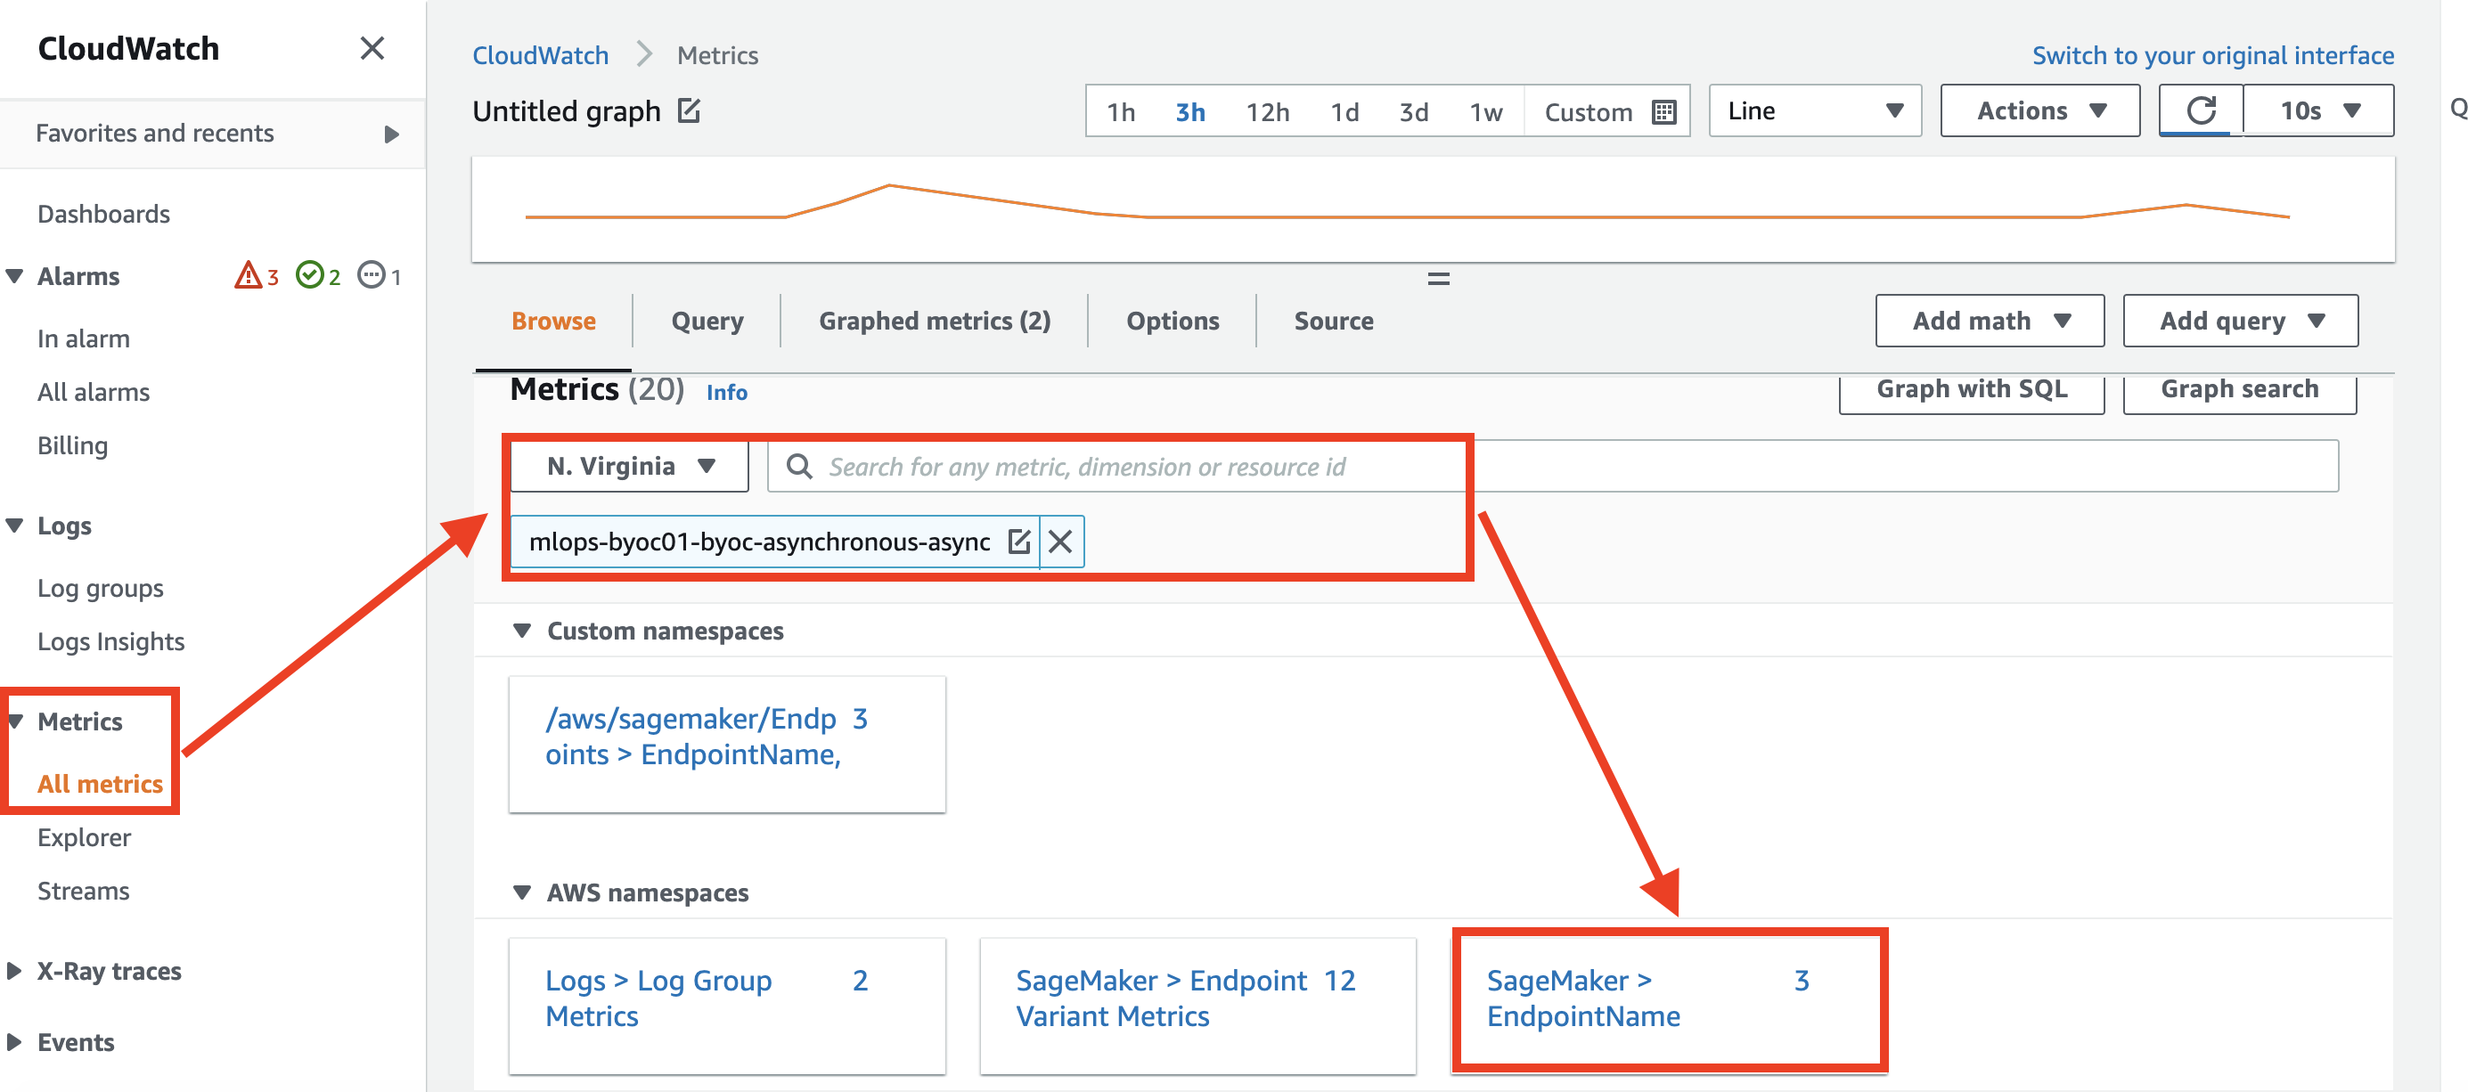Open All metrics in the sidebar
Viewport: 2468px width, 1092px height.
[100, 784]
